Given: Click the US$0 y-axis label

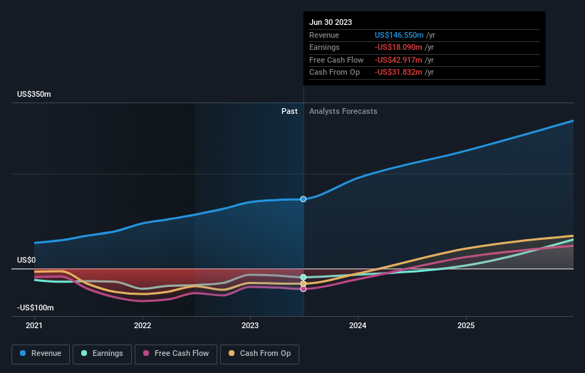Looking at the screenshot, I should point(26,260).
